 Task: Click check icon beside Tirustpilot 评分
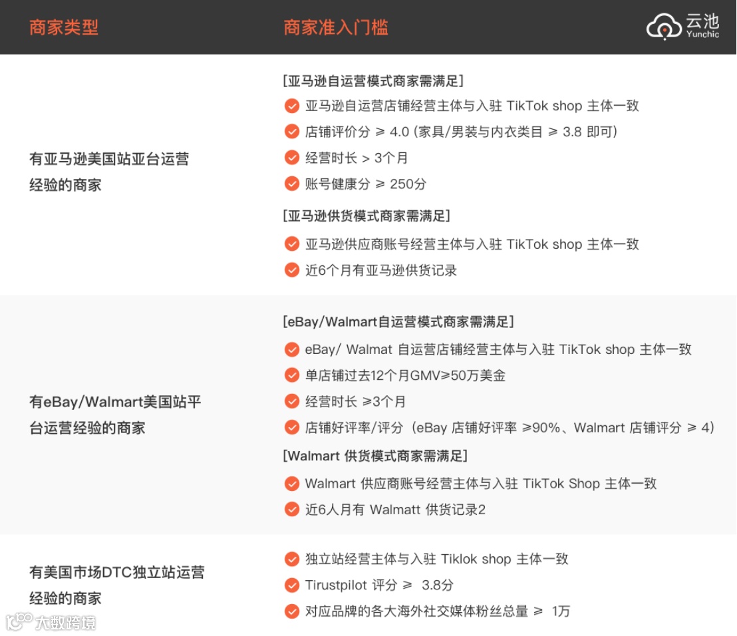click(x=292, y=585)
